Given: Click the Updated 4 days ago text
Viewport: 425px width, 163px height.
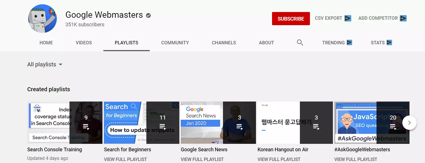Looking at the screenshot, I should (48, 158).
